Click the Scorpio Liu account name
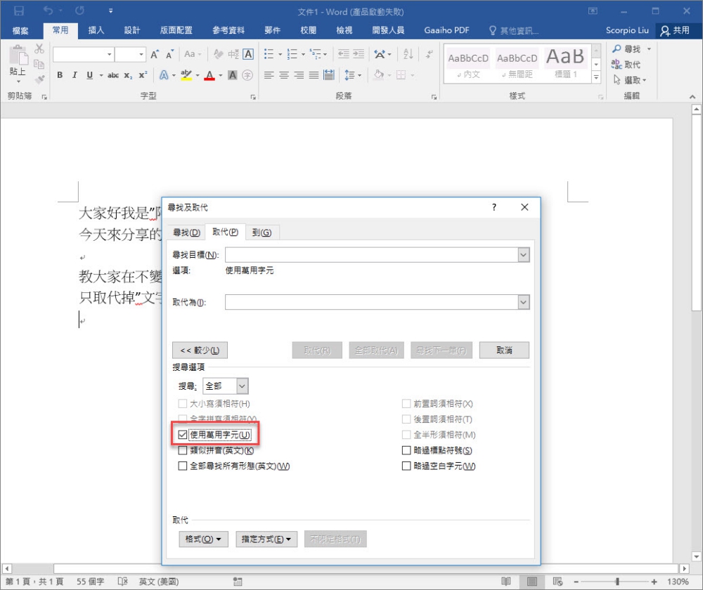The height and width of the screenshot is (590, 703). (627, 30)
